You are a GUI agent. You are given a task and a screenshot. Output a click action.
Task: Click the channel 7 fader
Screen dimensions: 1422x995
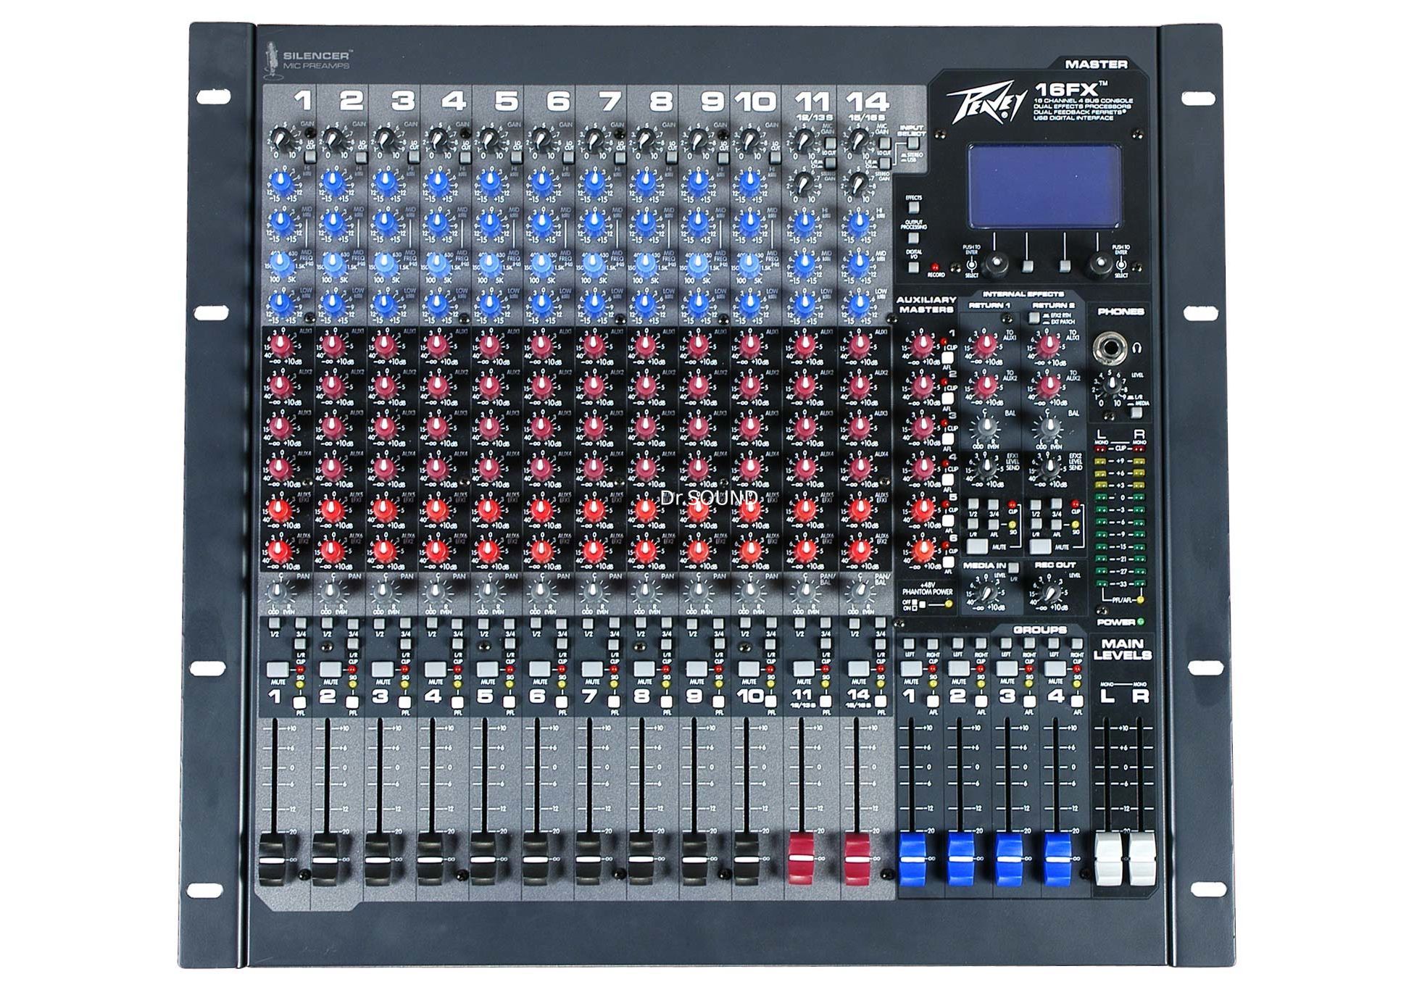pos(590,859)
